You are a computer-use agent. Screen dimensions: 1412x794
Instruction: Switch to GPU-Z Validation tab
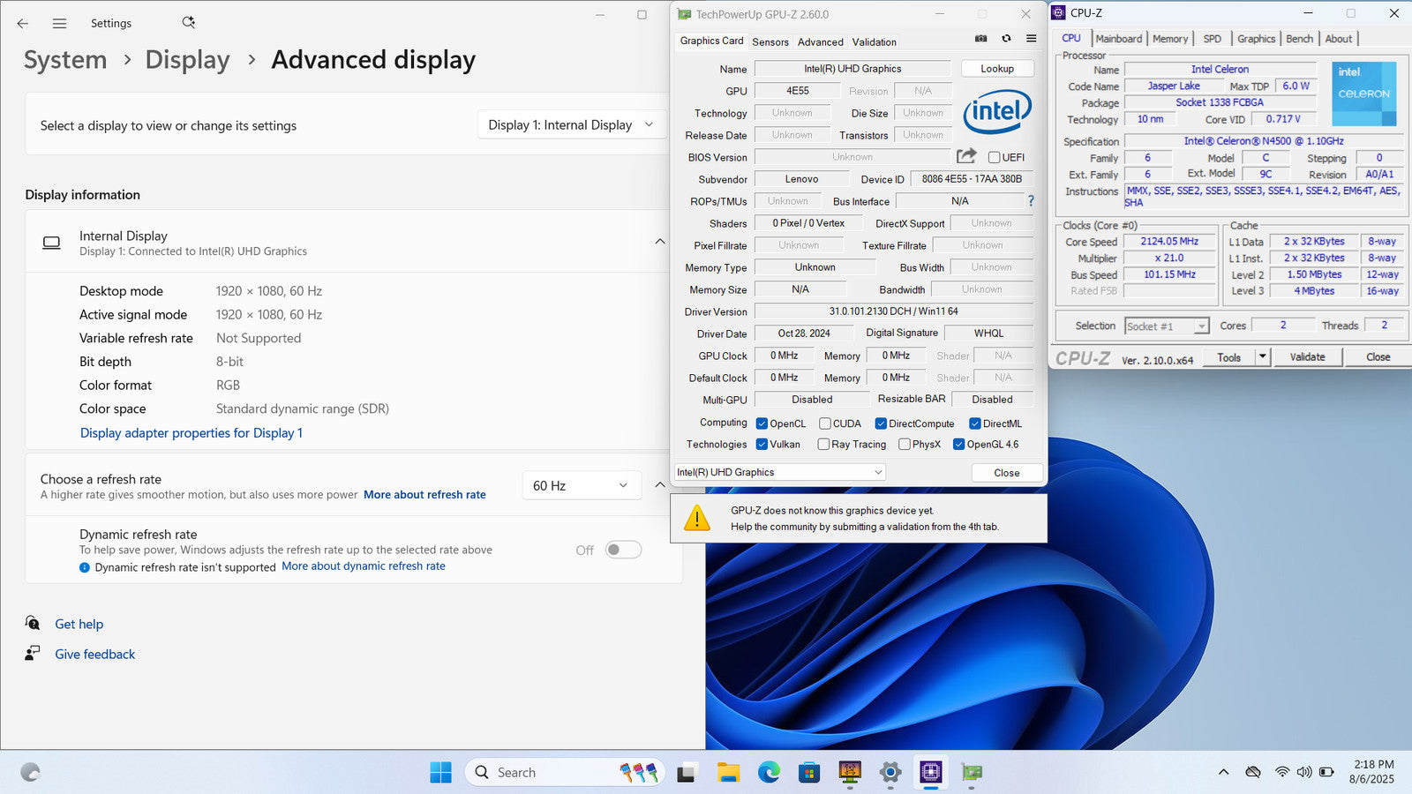coord(874,42)
